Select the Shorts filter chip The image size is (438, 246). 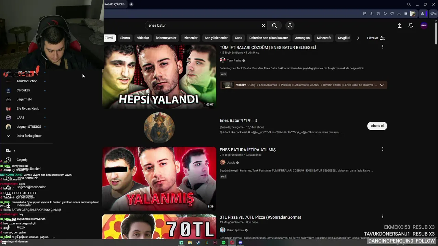[125, 38]
